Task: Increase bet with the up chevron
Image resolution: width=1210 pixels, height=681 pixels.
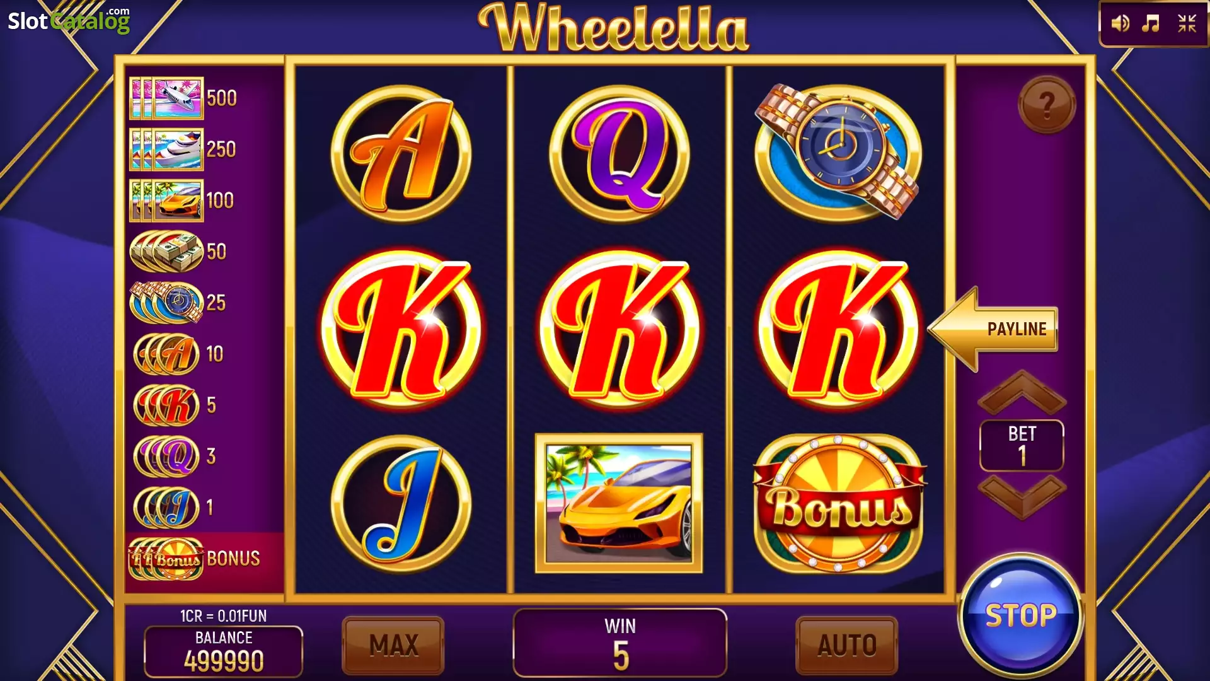Action: click(1022, 393)
